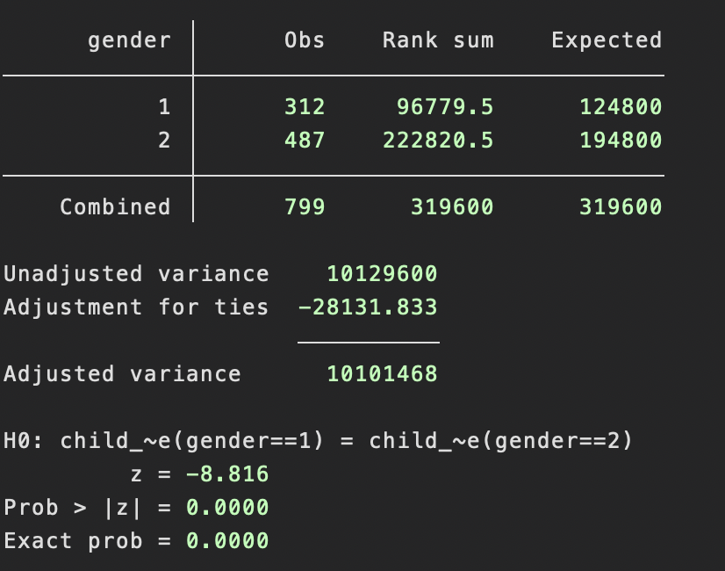
Task: Click the combined observation count 799
Action: pyautogui.click(x=305, y=206)
